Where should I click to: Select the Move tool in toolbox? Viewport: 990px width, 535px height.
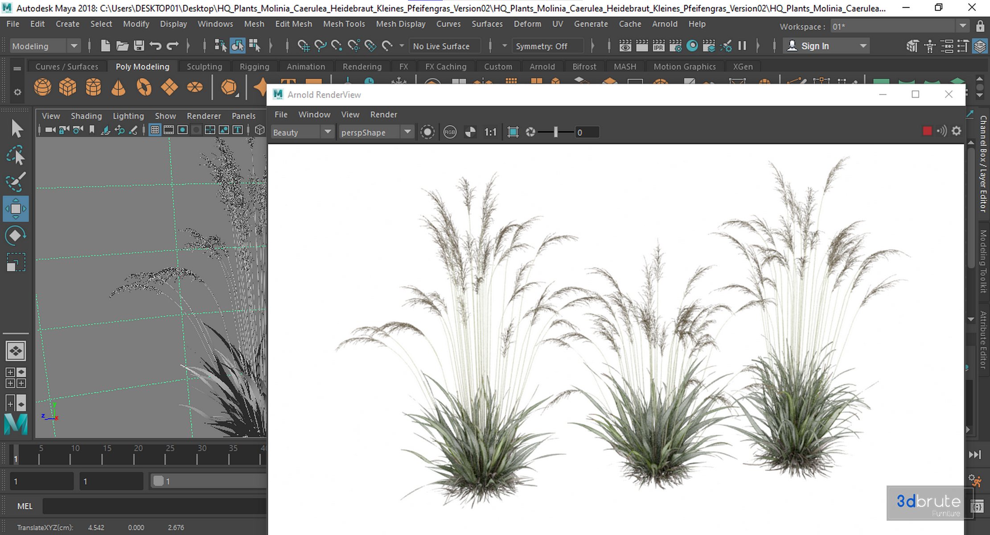[16, 209]
